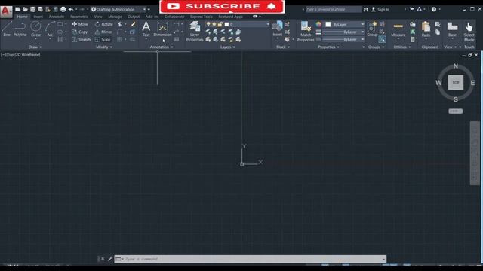
Task: Expand the Block panel
Action: coord(283,47)
